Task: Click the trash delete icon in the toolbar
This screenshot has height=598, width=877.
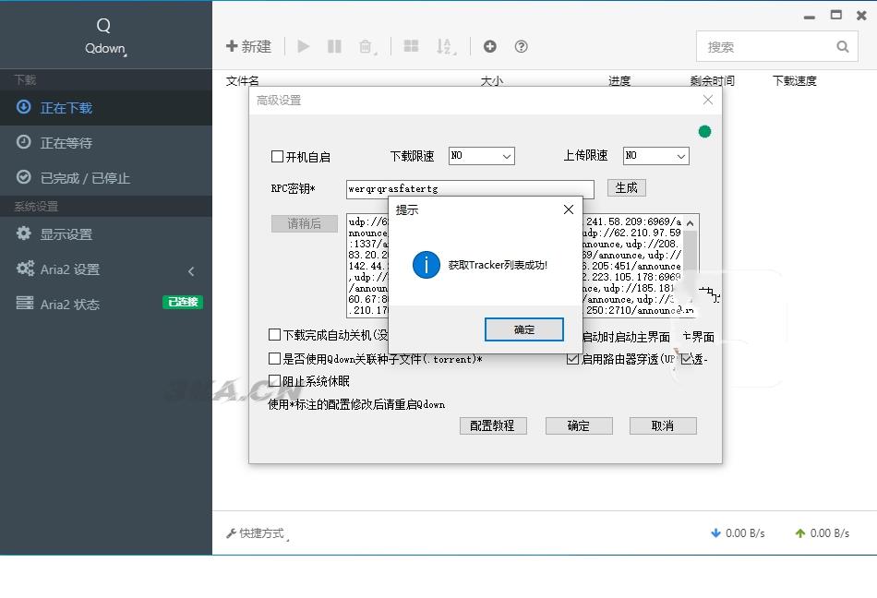Action: [366, 46]
